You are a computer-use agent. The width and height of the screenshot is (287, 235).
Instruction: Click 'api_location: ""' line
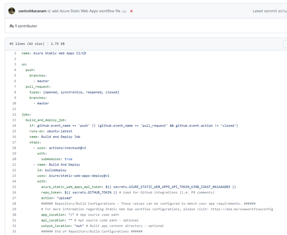90,220
